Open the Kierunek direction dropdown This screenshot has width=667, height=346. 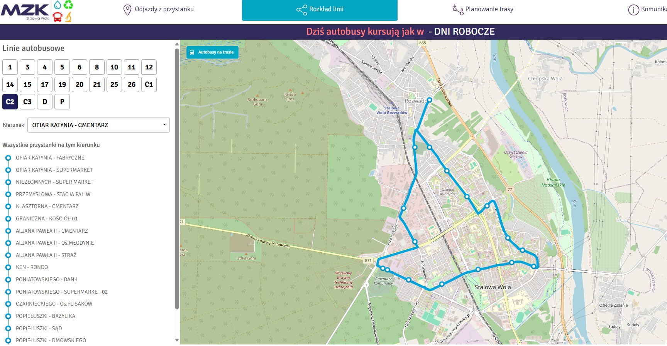(98, 125)
